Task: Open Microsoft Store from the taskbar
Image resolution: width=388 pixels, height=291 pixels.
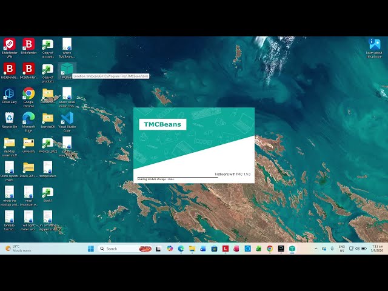Action: click(214, 249)
